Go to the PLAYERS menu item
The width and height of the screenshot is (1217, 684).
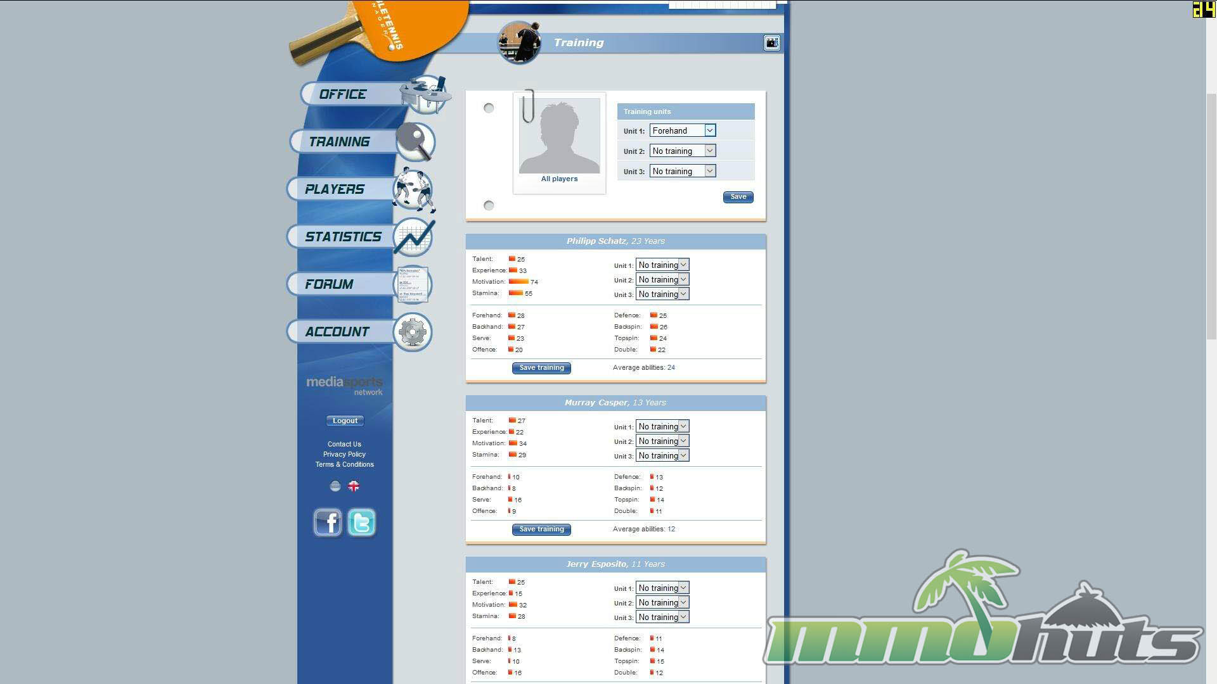click(335, 189)
